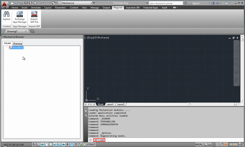Switch to the Annotate ribbon tab

(36, 8)
